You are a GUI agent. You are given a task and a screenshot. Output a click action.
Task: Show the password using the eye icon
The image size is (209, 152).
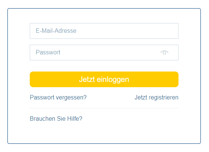click(x=164, y=53)
